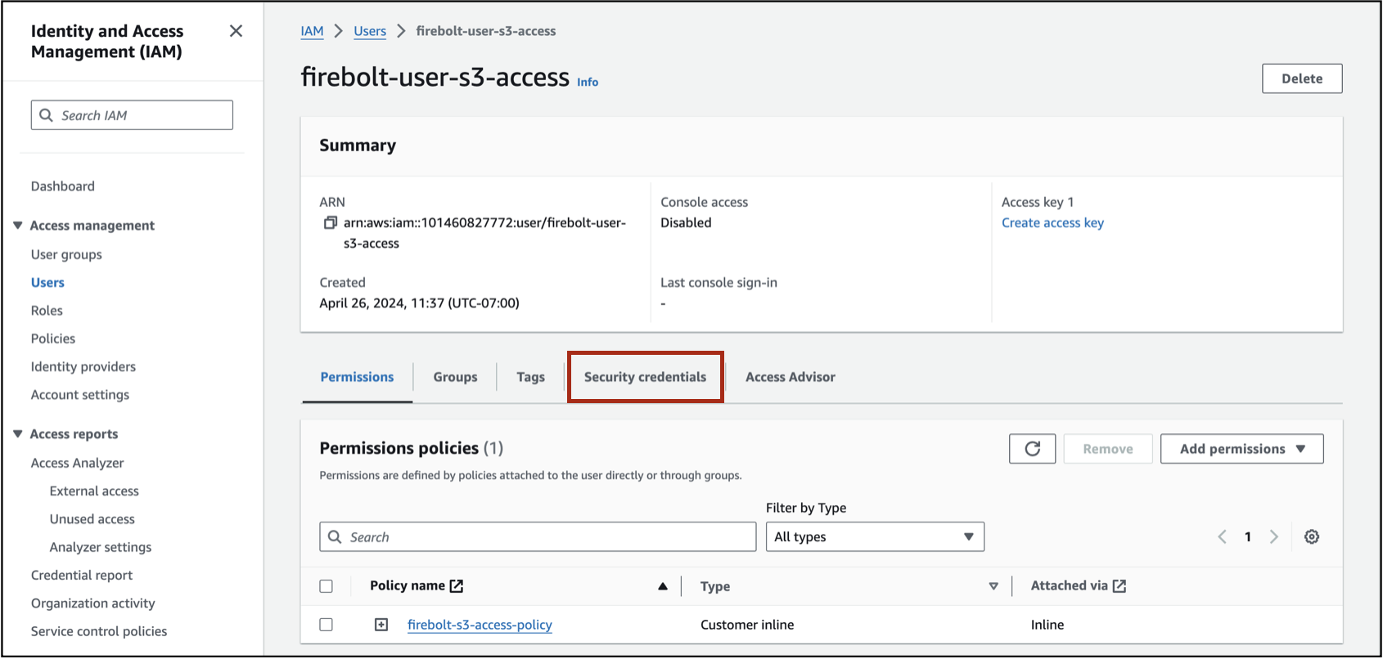Open Users in the sidebar

(x=47, y=283)
